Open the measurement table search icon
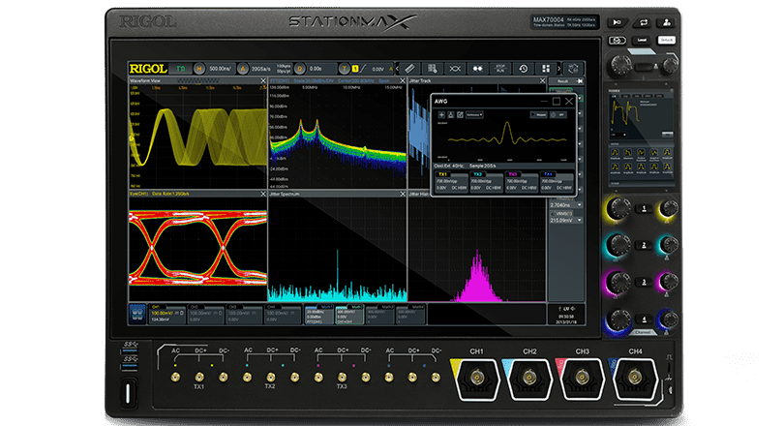784x426 pixels. pos(433,69)
